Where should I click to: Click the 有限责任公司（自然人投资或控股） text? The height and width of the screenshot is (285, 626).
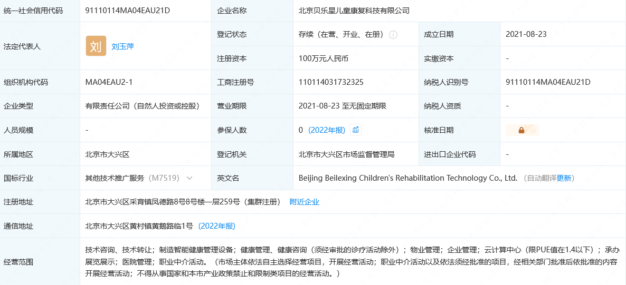(142, 106)
